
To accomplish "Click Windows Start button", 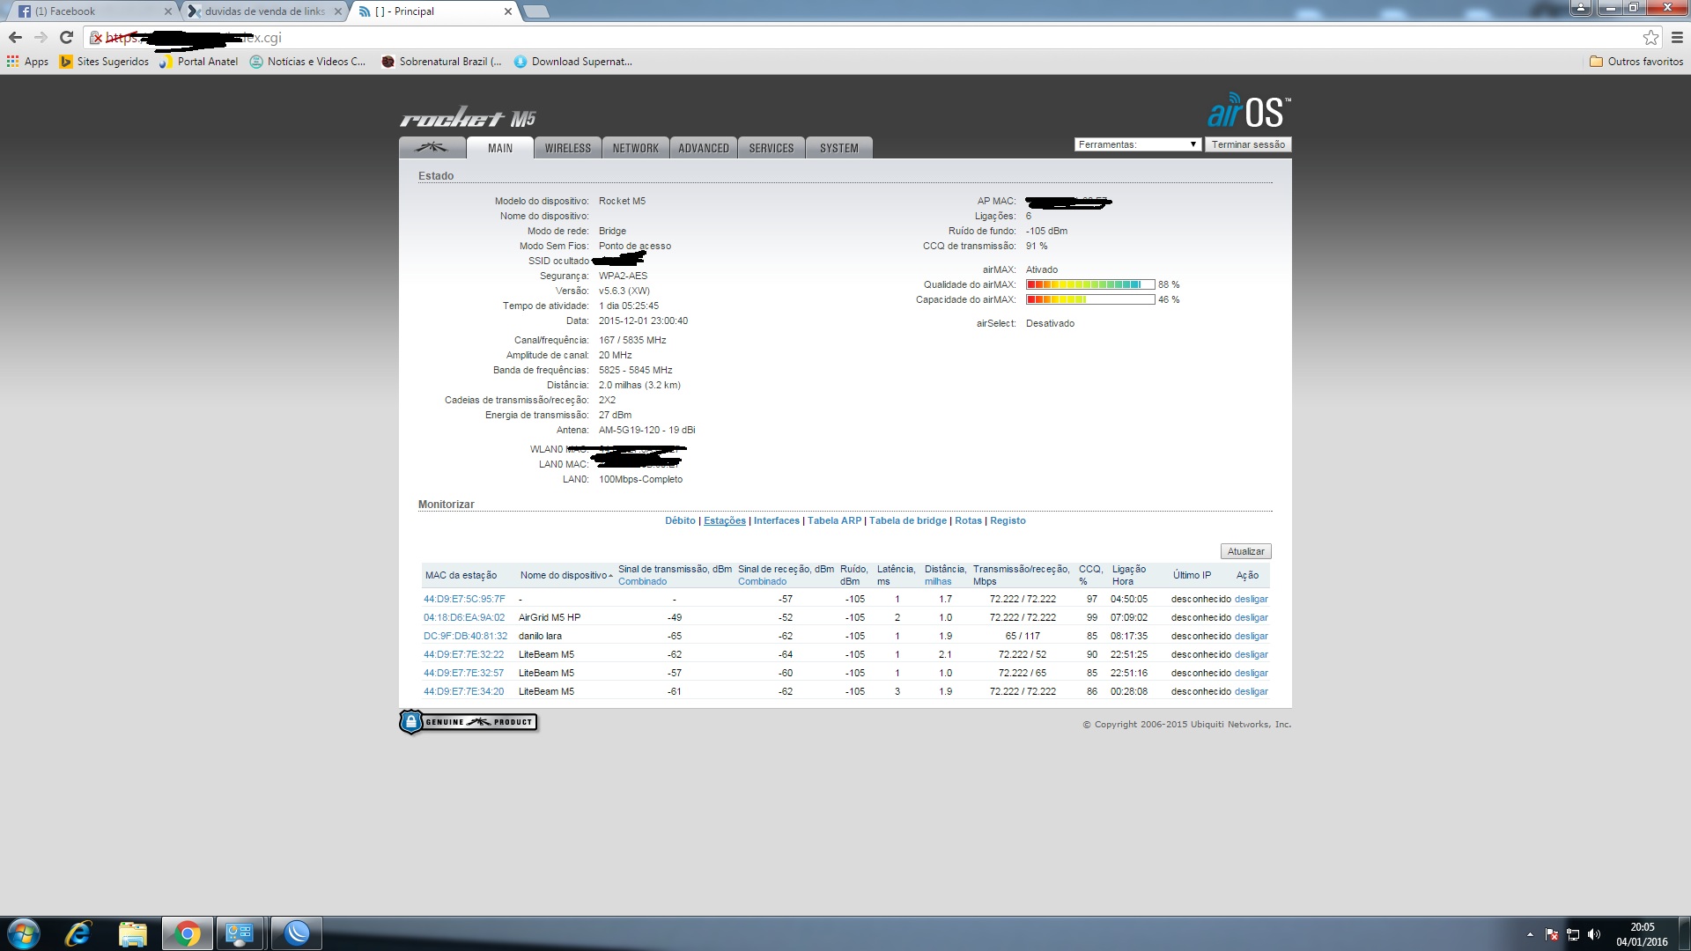I will [24, 933].
